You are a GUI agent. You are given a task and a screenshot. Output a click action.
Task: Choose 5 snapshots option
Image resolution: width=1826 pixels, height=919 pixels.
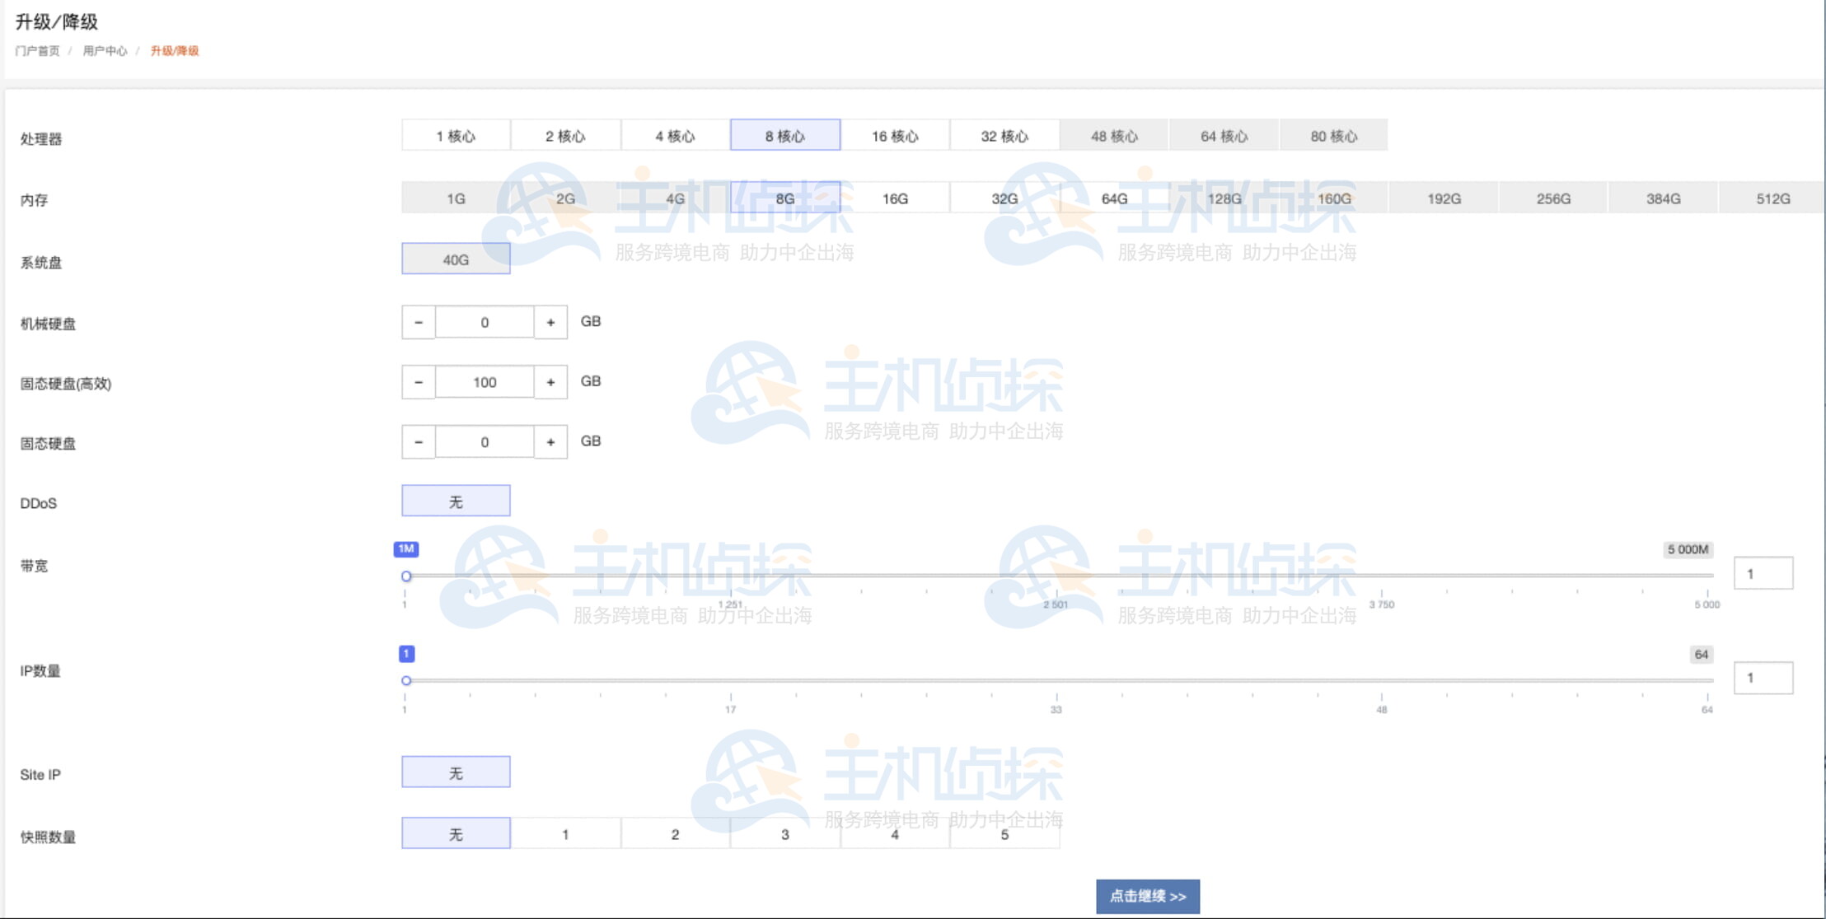pos(1004,834)
